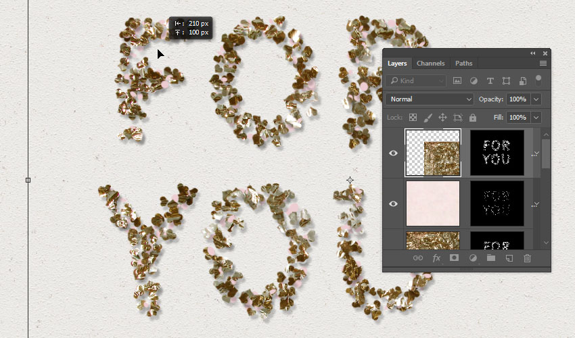Hide the top gold foil layer
The height and width of the screenshot is (338, 575).
(x=394, y=153)
